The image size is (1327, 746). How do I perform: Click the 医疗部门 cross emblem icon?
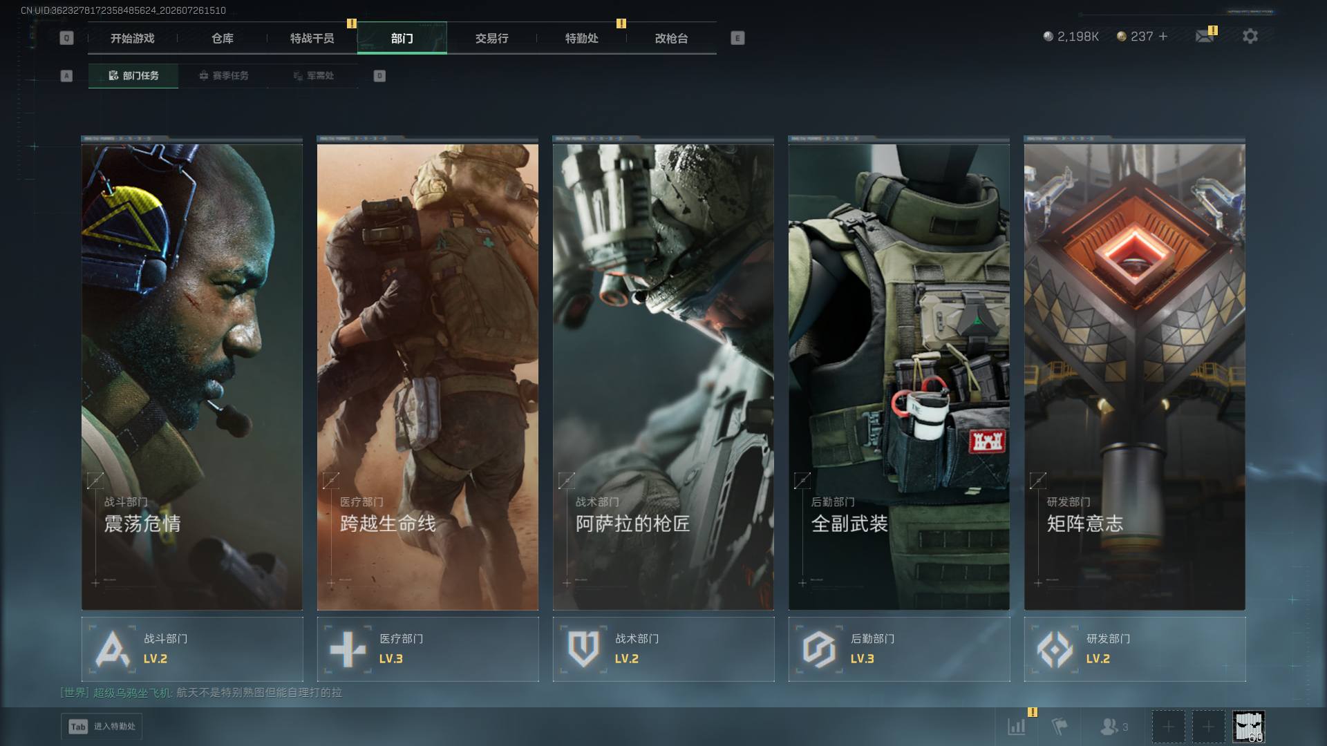click(x=348, y=649)
